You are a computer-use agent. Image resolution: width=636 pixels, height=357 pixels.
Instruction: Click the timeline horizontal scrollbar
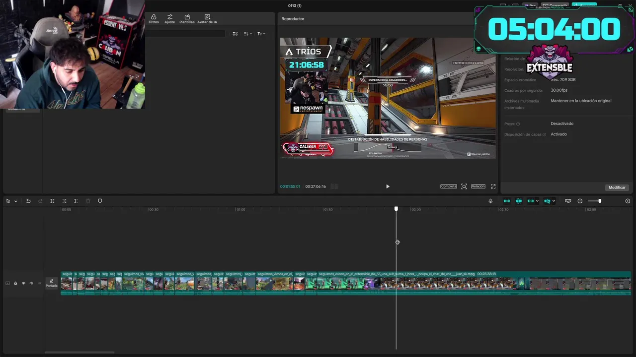point(79,353)
